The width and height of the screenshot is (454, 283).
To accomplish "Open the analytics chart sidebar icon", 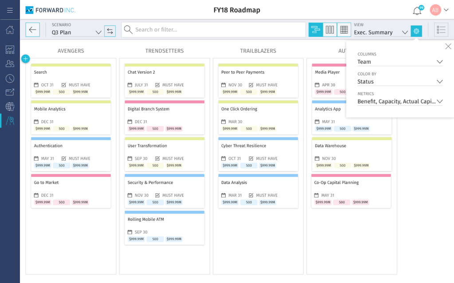I will [x=10, y=50].
